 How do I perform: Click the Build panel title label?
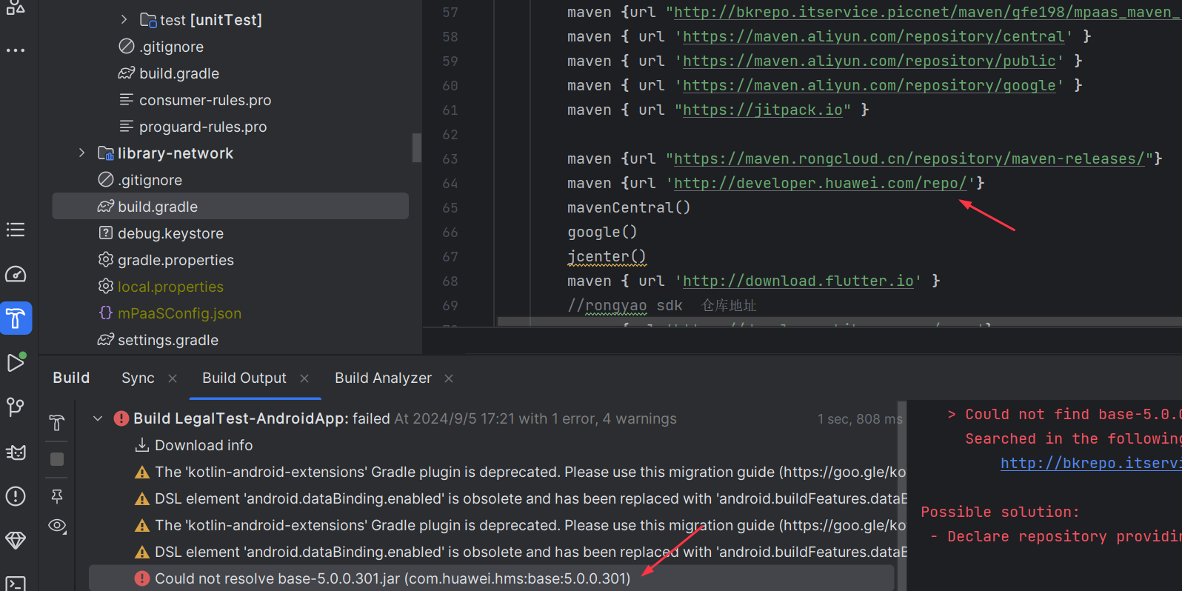[71, 378]
